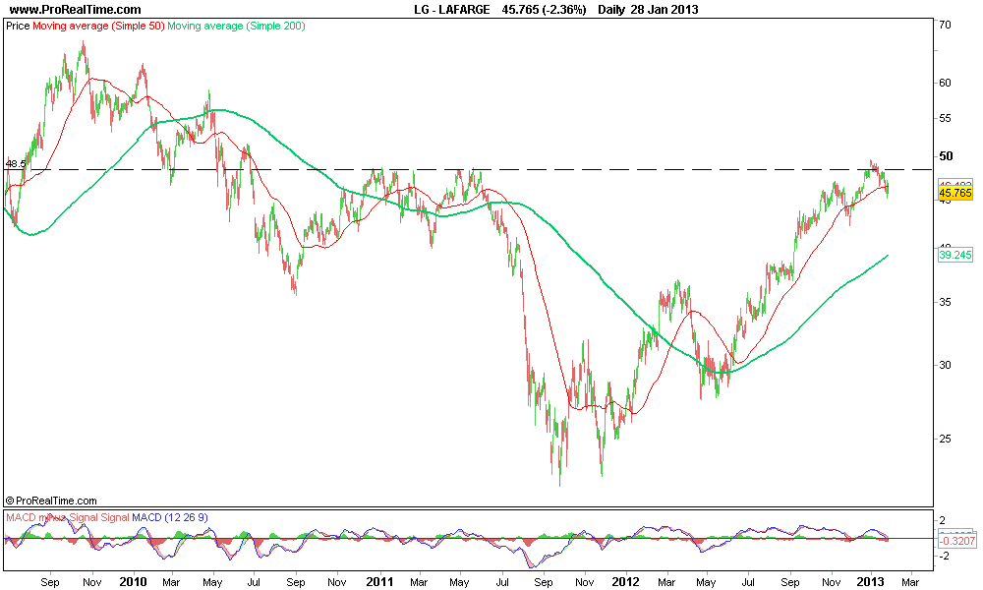Image resolution: width=983 pixels, height=590 pixels.
Task: Click the www.ProRealTime.com header text
Action: pos(76,10)
